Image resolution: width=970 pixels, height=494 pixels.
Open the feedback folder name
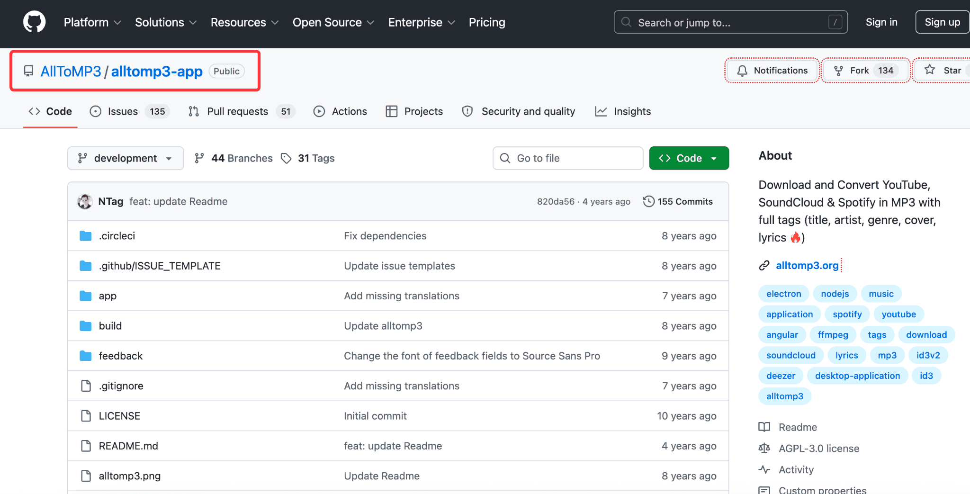coord(121,356)
